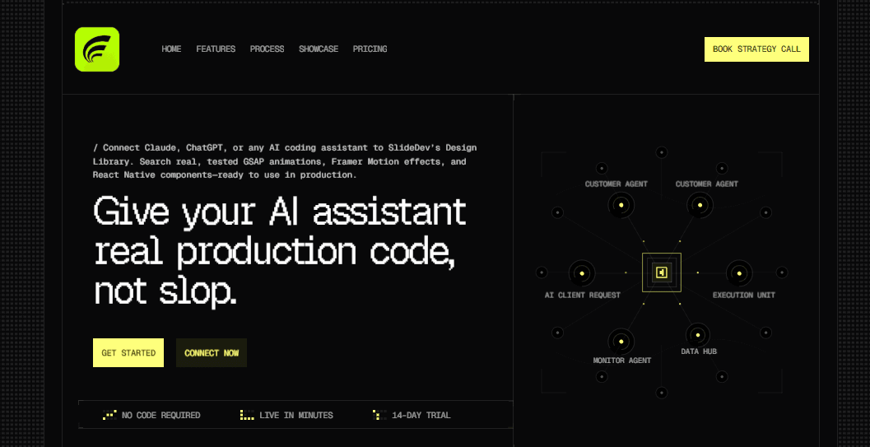Screen dimensions: 870x447
Task: Click the AI Client Request node icon
Action: point(582,272)
